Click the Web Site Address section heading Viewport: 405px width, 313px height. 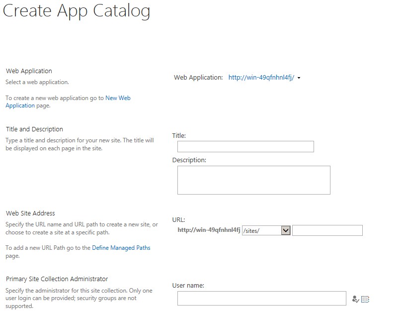[30, 213]
